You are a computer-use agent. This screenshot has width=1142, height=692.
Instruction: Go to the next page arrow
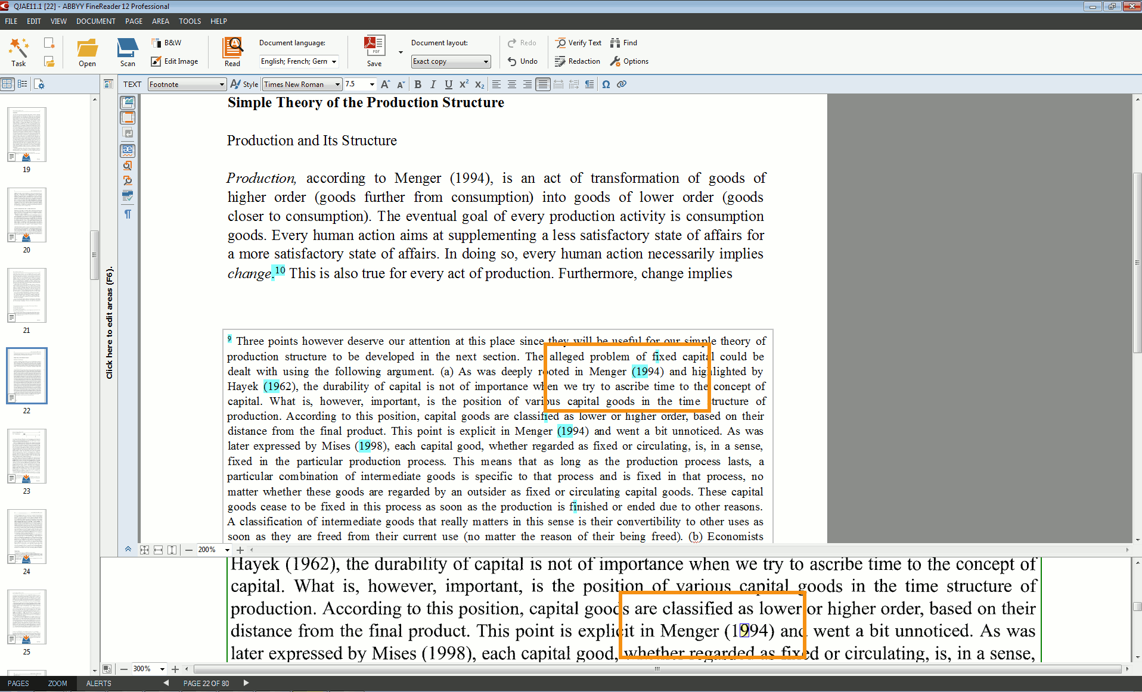pos(246,683)
